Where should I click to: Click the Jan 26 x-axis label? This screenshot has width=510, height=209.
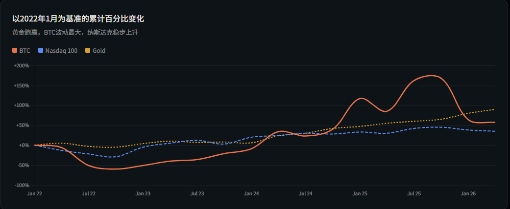point(468,193)
